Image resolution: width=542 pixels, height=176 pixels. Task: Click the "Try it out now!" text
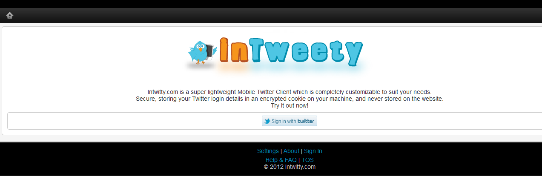[290, 105]
